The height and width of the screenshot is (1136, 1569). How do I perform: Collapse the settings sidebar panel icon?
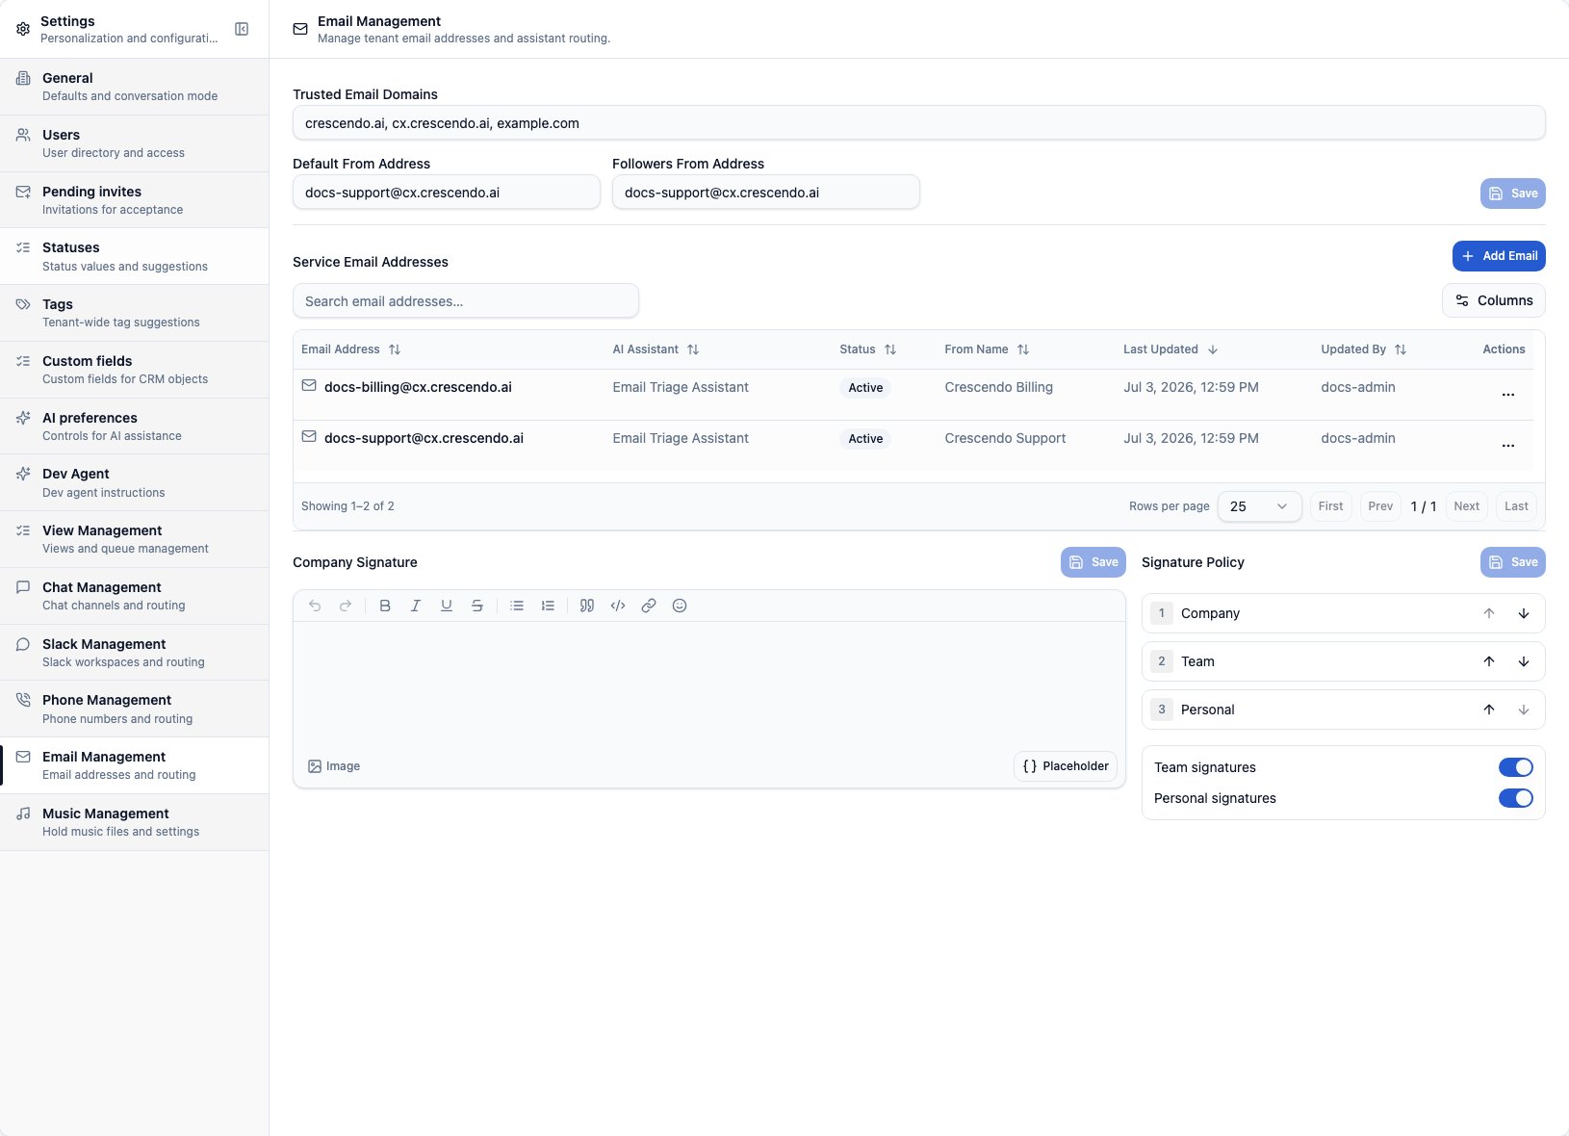pos(242,29)
